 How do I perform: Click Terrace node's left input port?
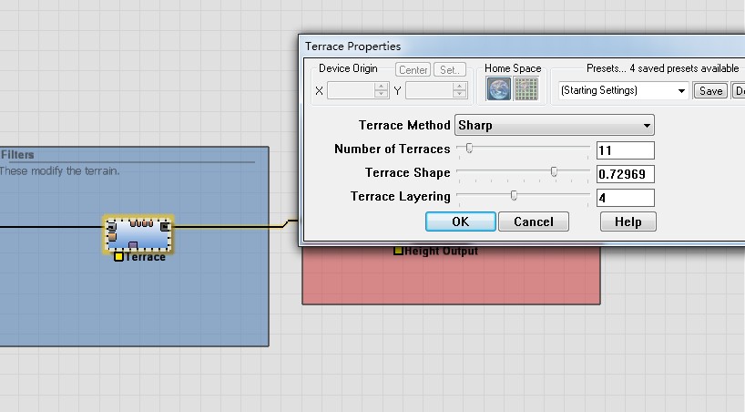pyautogui.click(x=111, y=227)
